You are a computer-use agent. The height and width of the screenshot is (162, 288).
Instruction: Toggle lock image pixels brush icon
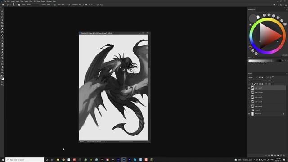(x=255, y=84)
